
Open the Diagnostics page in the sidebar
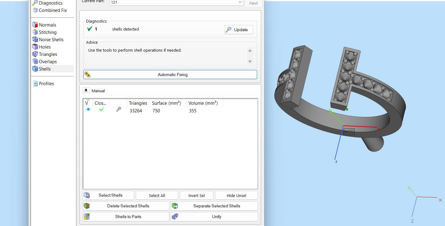tap(51, 3)
